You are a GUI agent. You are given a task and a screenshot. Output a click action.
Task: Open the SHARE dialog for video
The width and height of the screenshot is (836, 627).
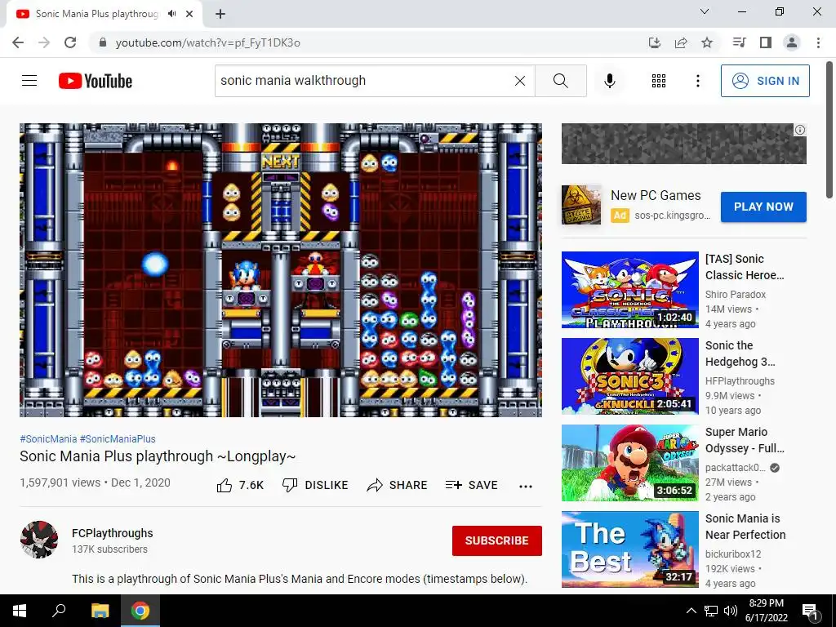pos(398,485)
